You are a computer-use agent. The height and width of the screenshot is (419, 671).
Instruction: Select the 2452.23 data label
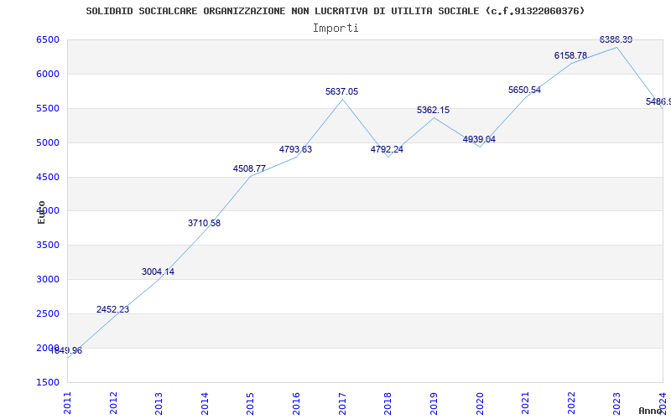(112, 309)
